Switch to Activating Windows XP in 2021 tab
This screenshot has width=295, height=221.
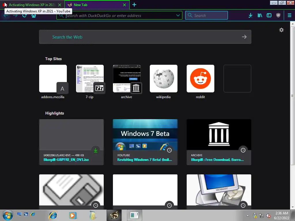[x=32, y=5]
